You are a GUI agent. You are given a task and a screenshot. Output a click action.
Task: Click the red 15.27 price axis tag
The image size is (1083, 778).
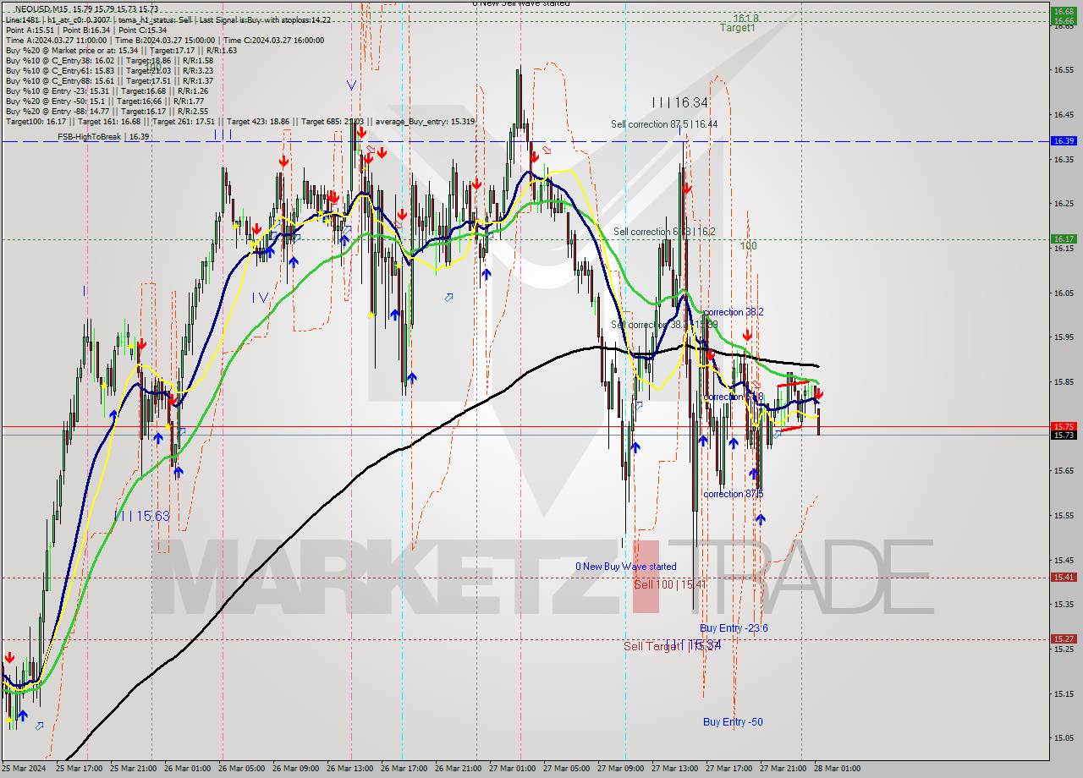pos(1064,638)
